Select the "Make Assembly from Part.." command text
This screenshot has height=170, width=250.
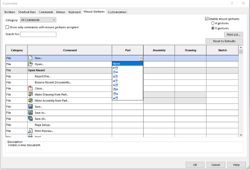[x=52, y=100]
